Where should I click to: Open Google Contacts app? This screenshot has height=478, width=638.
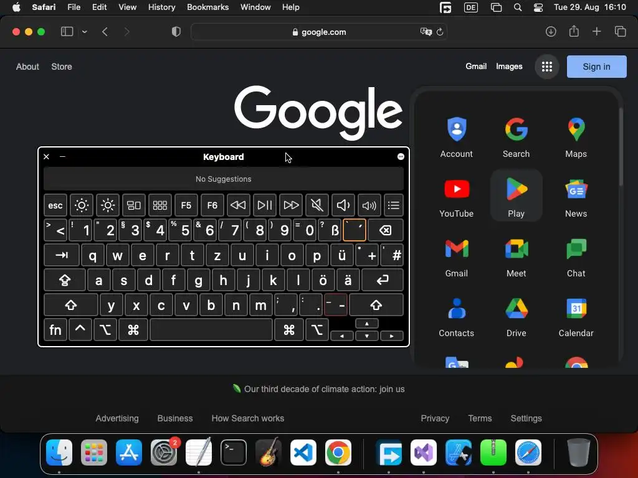pyautogui.click(x=457, y=316)
